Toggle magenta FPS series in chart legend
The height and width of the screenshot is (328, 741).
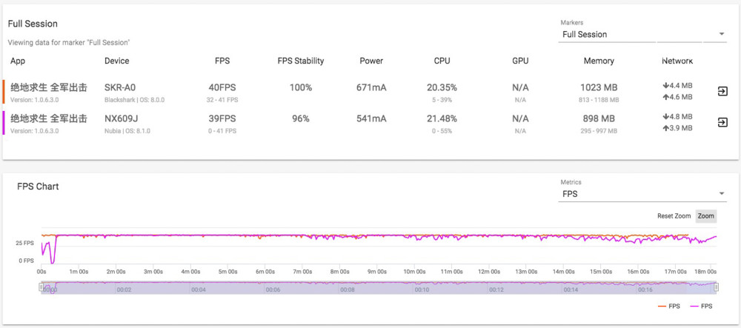coord(701,307)
